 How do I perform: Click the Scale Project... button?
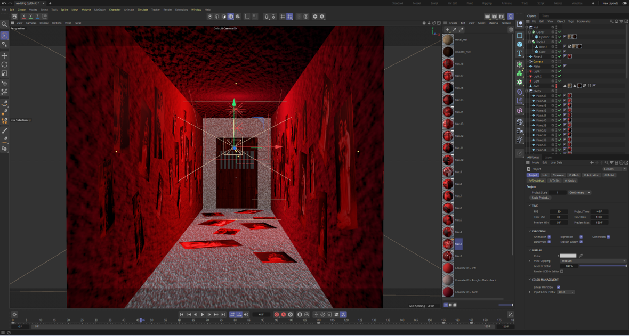[540, 198]
